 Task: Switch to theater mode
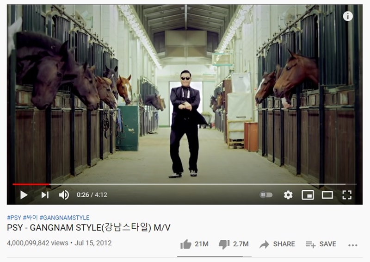pyautogui.click(x=327, y=195)
